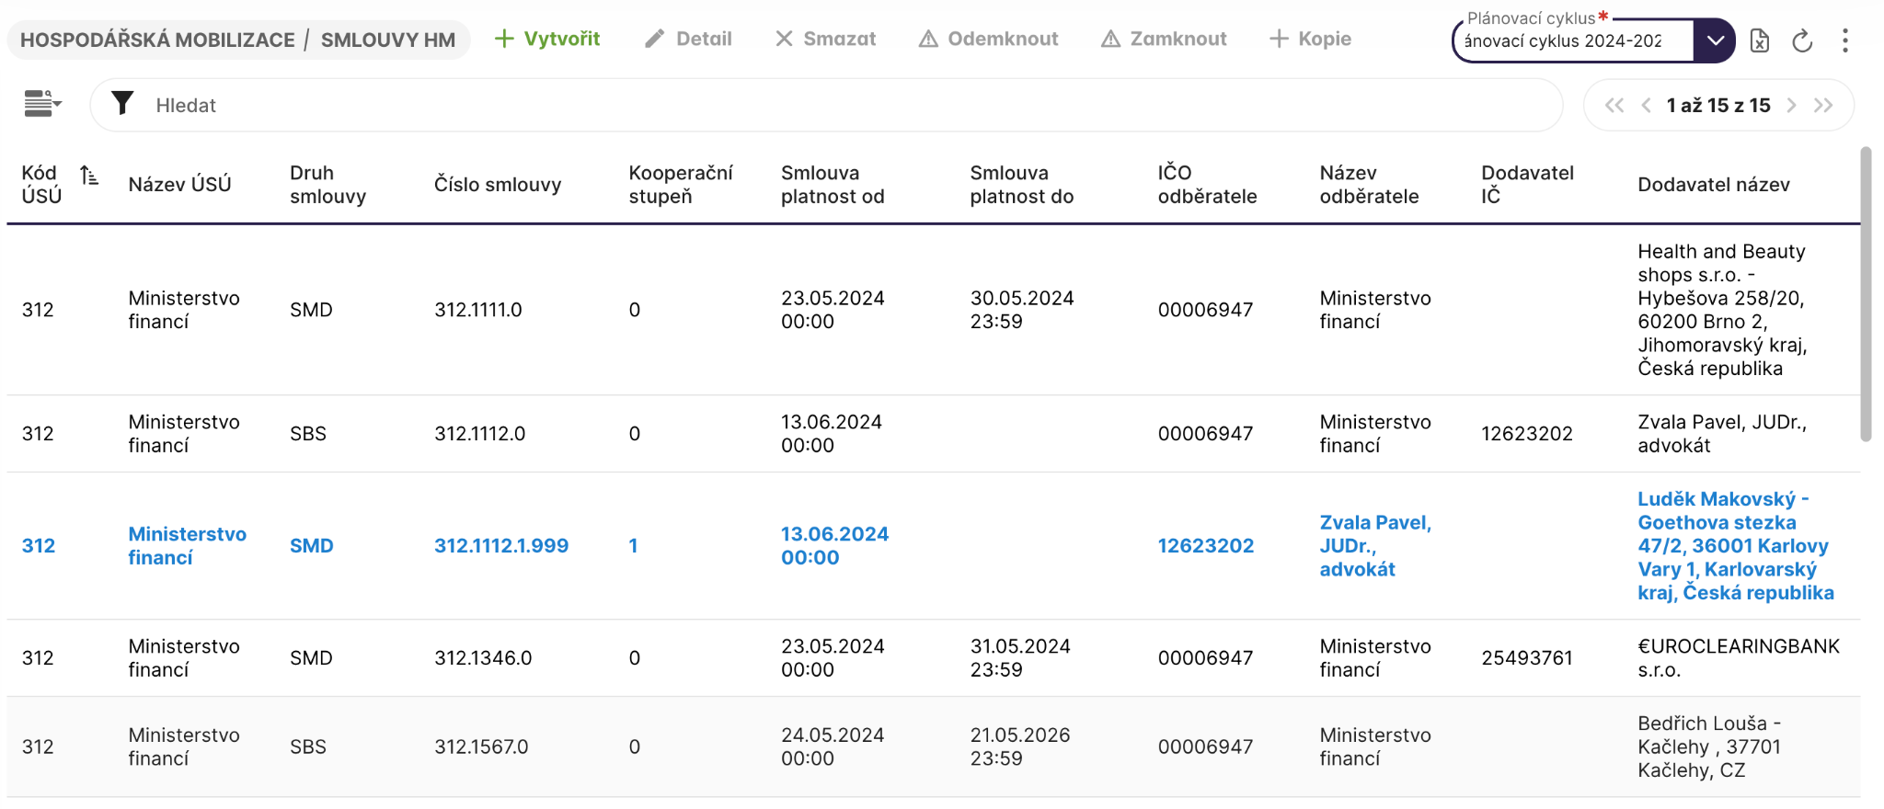Click Kopie to copy the contract
Screen dimensions: 1884x809
pyautogui.click(x=1310, y=39)
